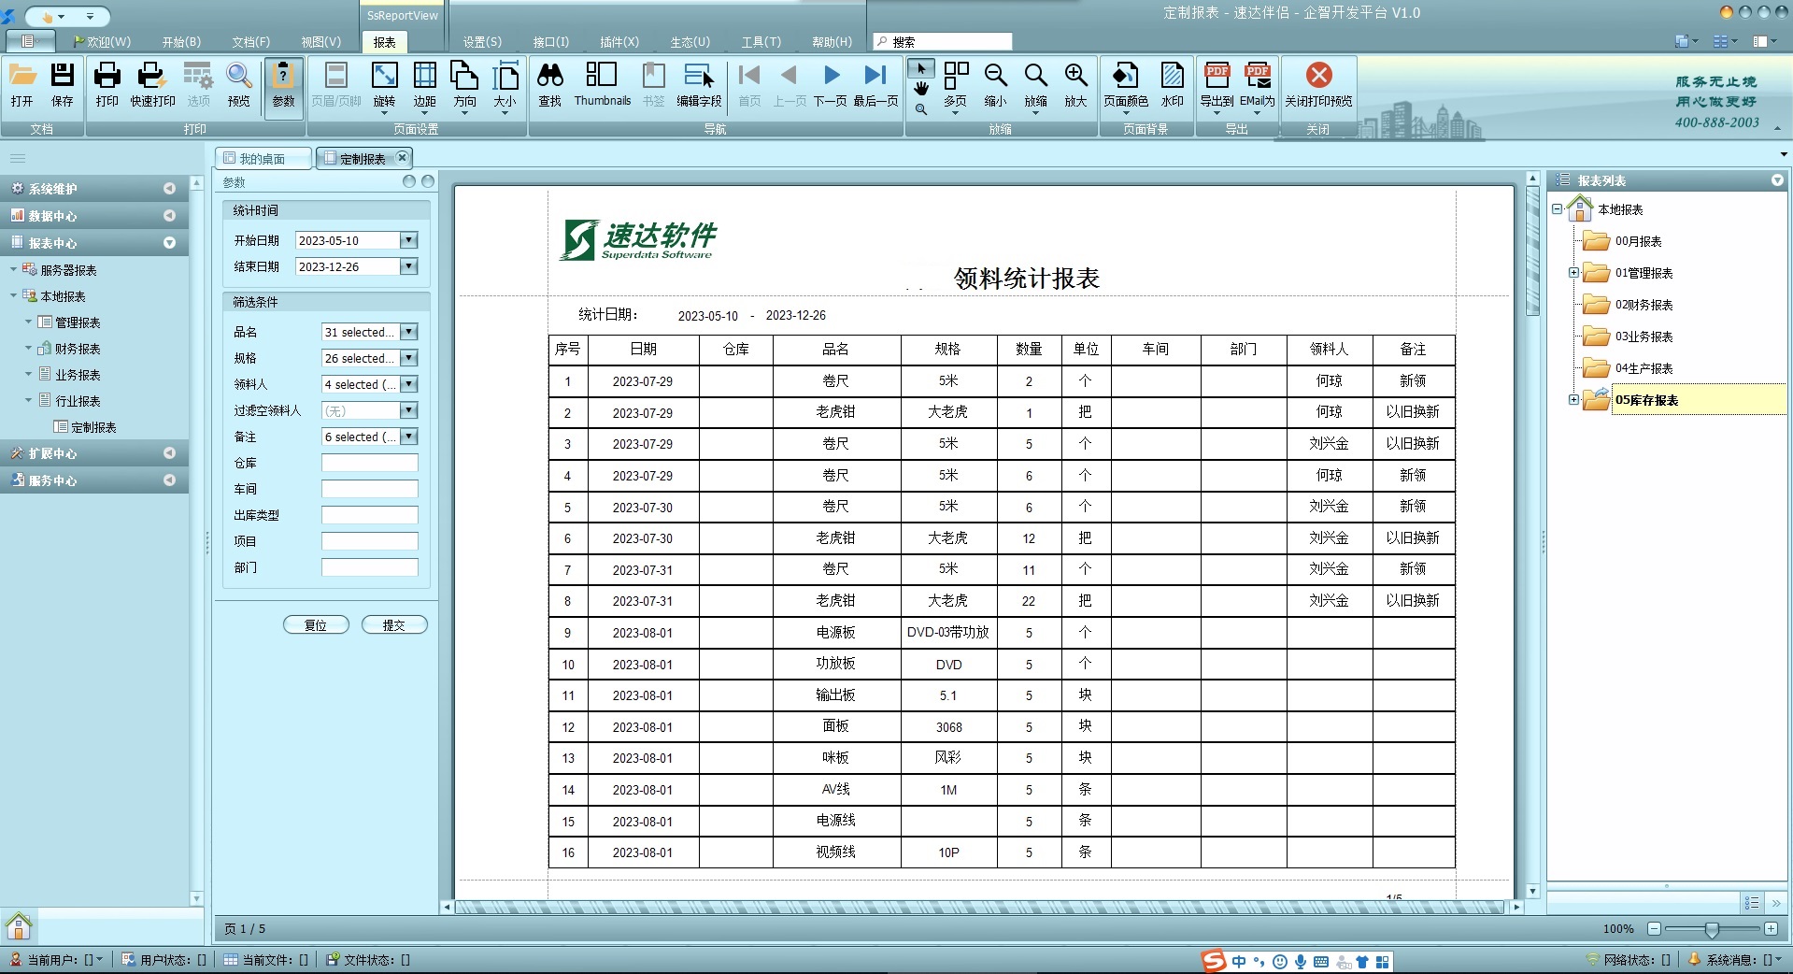The width and height of the screenshot is (1793, 974).
Task: Click the 提交 submit button
Action: tap(394, 624)
